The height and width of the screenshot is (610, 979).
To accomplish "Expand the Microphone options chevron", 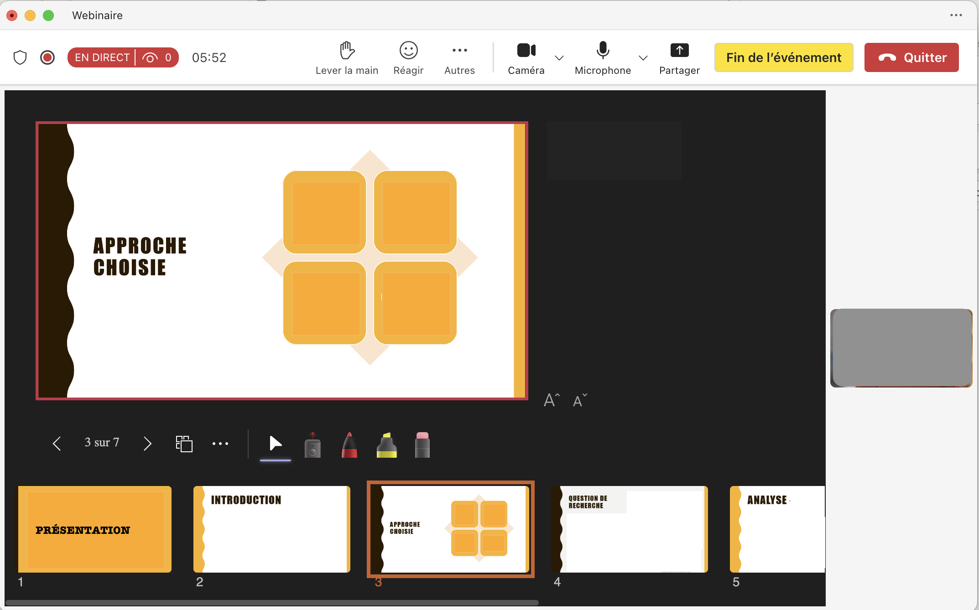I will tap(643, 58).
